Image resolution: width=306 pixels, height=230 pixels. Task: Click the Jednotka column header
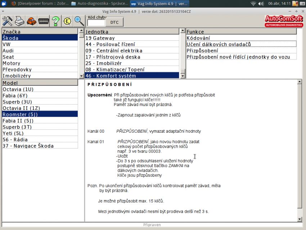(132, 31)
